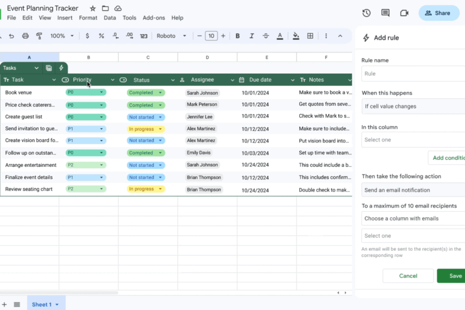The image size is (465, 310).
Task: Open the Assignee column dropdown arrow
Action: pyautogui.click(x=232, y=80)
